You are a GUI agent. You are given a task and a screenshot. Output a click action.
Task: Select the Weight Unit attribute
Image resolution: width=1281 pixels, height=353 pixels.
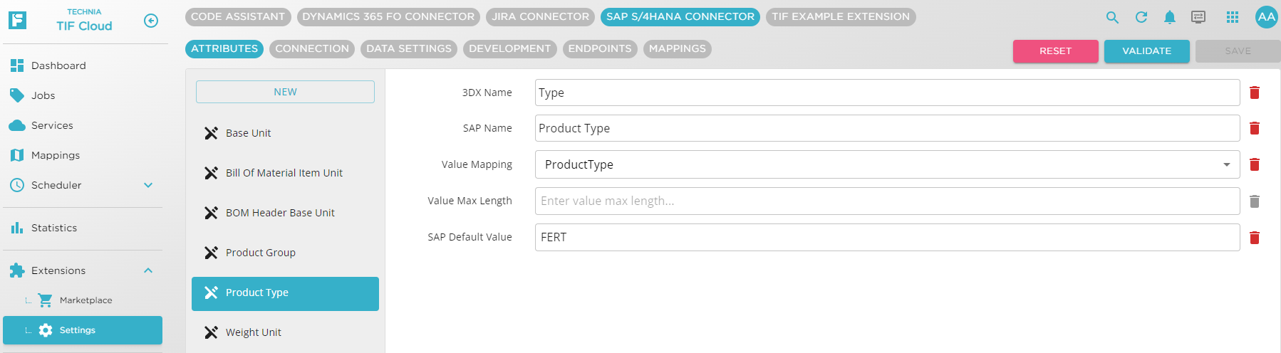pos(254,332)
